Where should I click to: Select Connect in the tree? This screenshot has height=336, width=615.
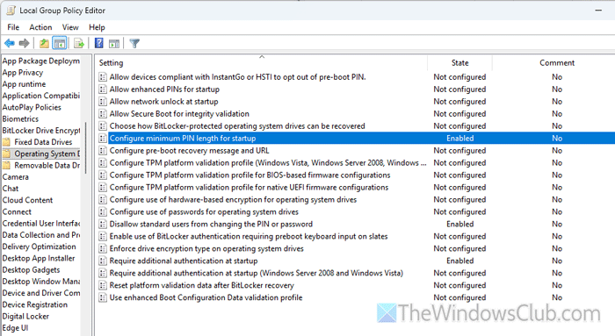[x=17, y=211]
